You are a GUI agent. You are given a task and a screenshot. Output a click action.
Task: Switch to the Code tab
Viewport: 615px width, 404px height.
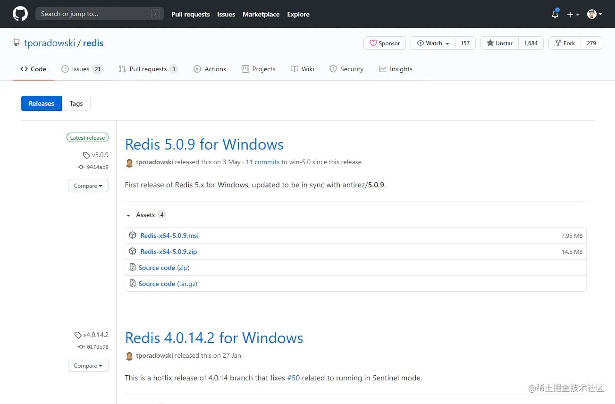pyautogui.click(x=33, y=69)
